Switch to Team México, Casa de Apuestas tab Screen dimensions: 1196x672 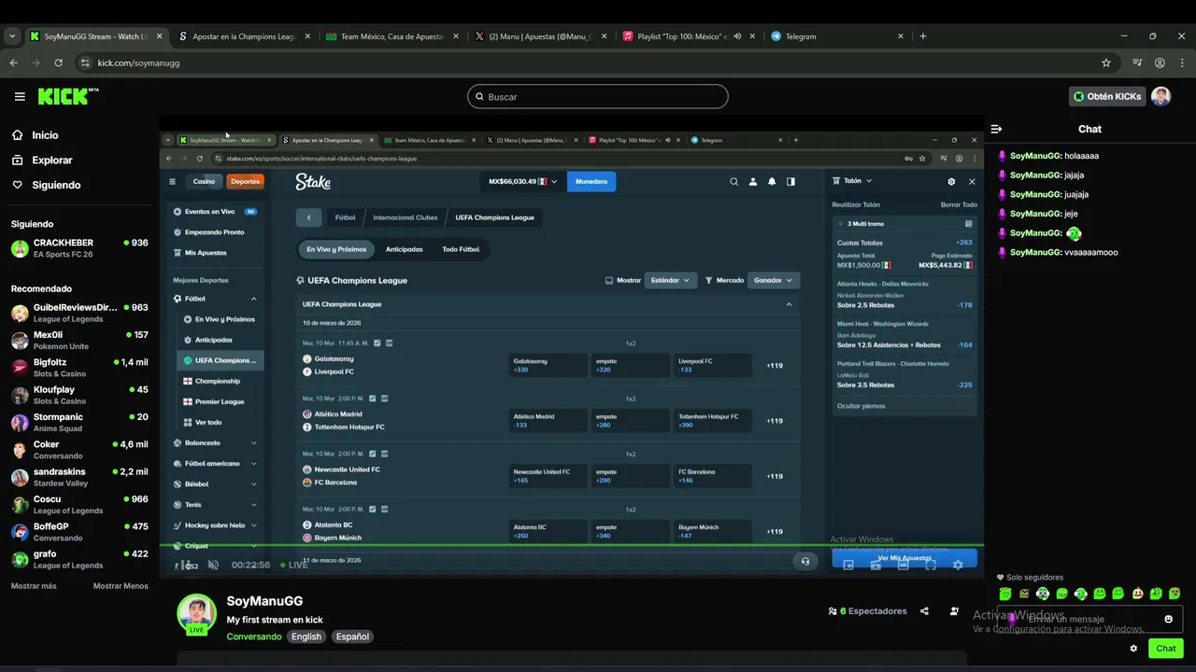pyautogui.click(x=392, y=36)
